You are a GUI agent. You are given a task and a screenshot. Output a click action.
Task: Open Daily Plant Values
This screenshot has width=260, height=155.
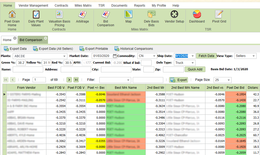tap(36, 18)
